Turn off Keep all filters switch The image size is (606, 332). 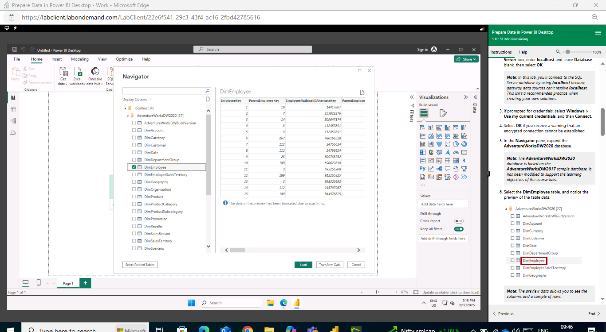pos(459,229)
